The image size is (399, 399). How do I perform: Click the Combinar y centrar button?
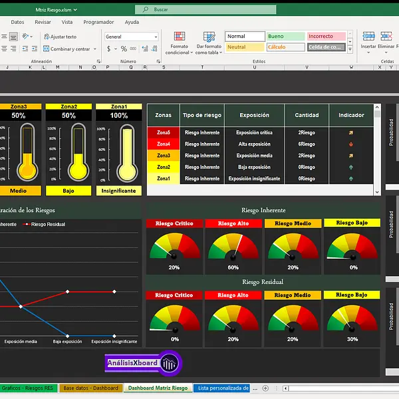pyautogui.click(x=66, y=49)
